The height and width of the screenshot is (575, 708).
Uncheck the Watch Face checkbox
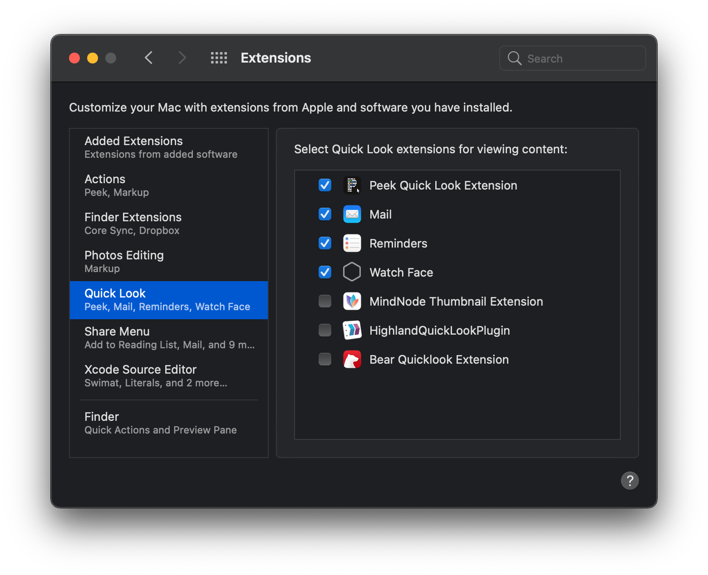(x=325, y=272)
